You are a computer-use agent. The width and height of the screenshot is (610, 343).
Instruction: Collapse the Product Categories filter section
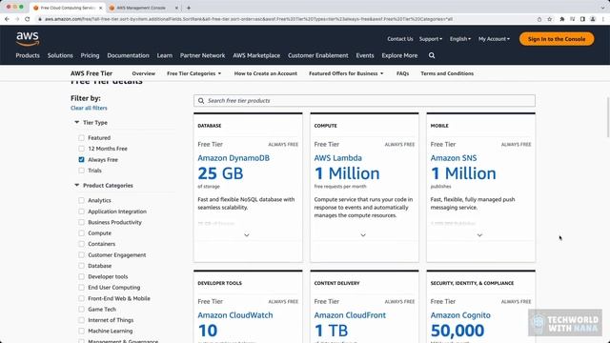[76, 185]
